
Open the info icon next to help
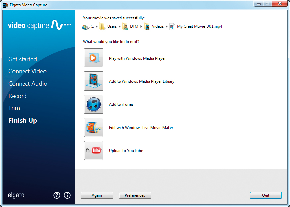[x=67, y=195]
